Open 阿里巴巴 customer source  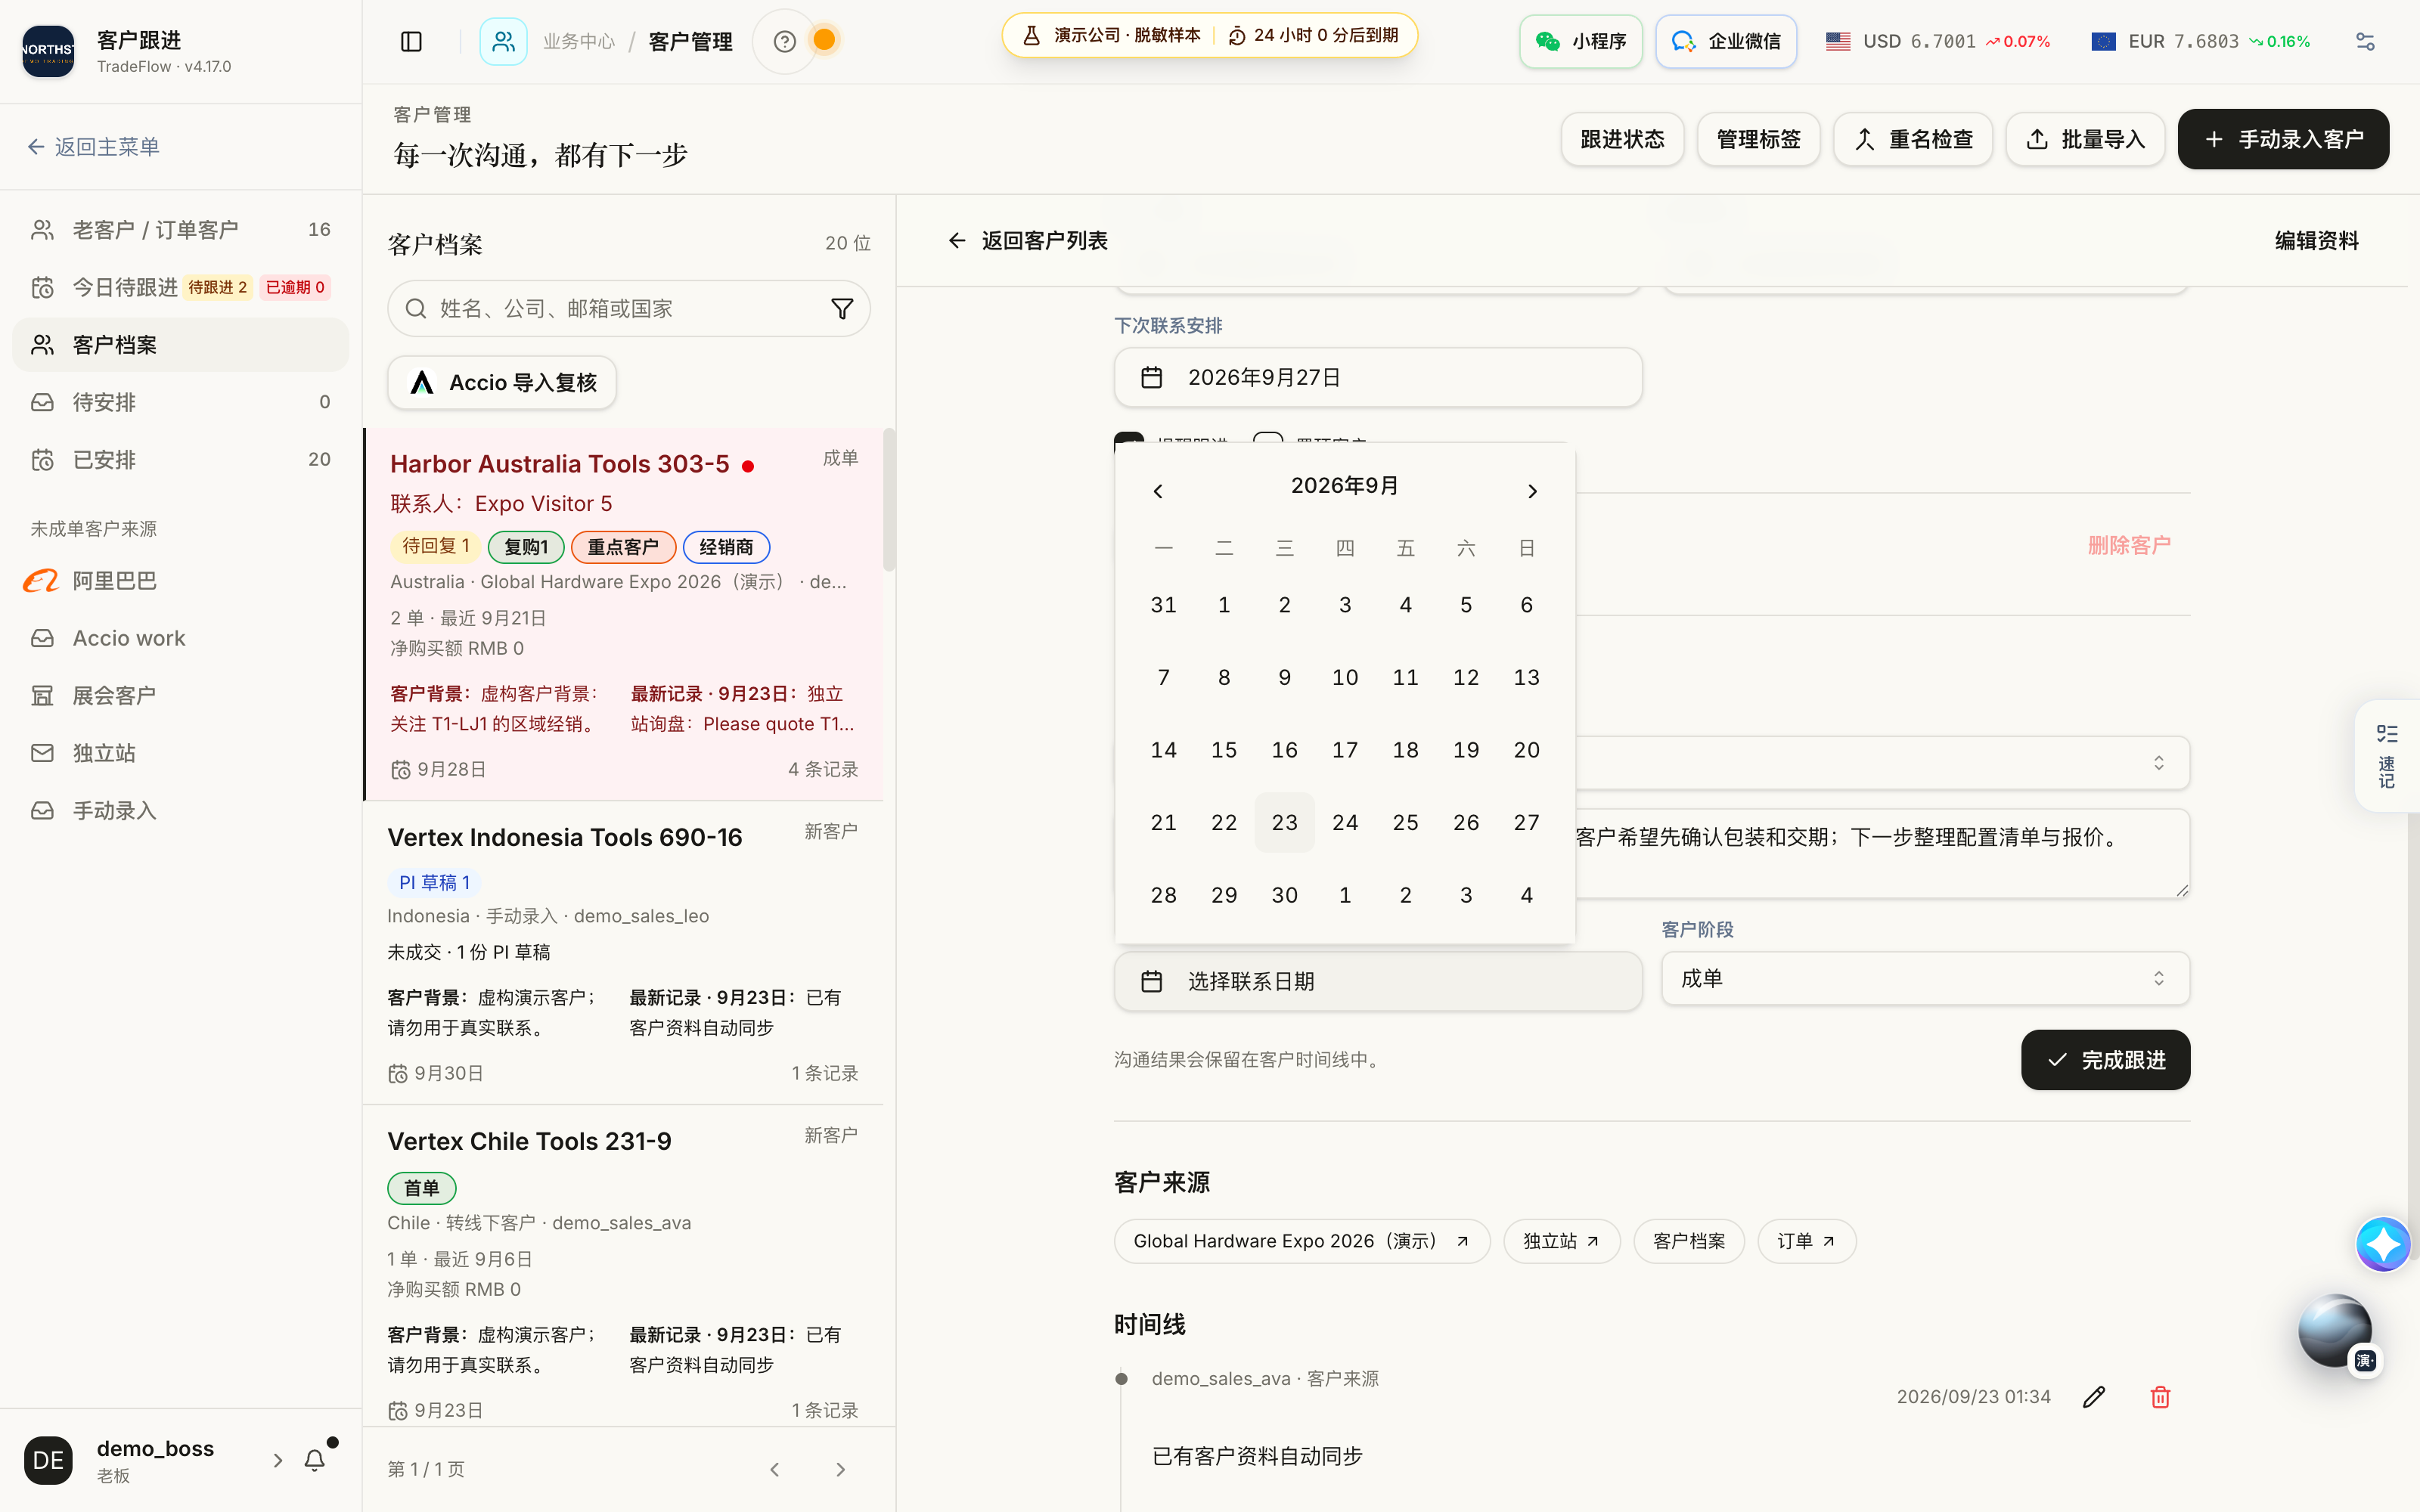pos(181,581)
